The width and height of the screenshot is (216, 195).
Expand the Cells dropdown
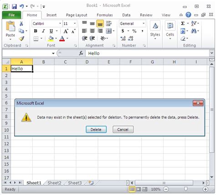(170, 39)
